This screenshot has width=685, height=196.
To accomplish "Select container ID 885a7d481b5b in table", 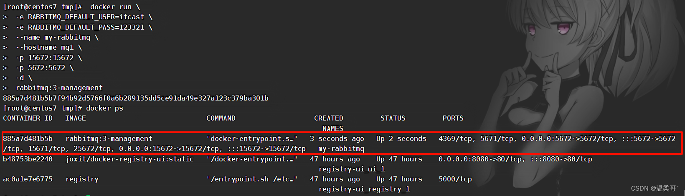I will pyautogui.click(x=28, y=138).
